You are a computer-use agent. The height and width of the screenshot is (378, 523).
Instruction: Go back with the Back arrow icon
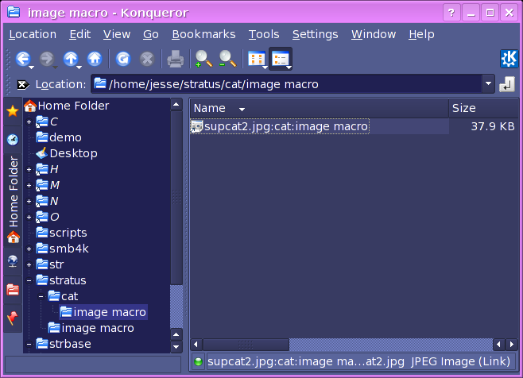click(22, 59)
